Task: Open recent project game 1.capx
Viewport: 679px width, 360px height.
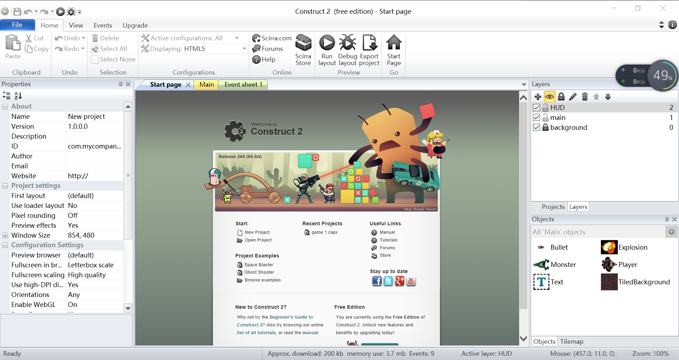Action: pyautogui.click(x=321, y=232)
